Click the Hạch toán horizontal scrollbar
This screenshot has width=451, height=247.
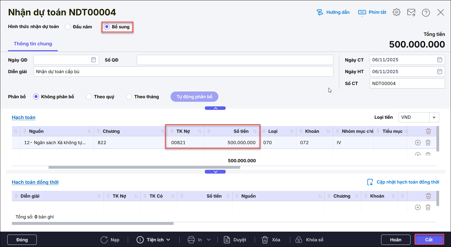pyautogui.click(x=144, y=167)
